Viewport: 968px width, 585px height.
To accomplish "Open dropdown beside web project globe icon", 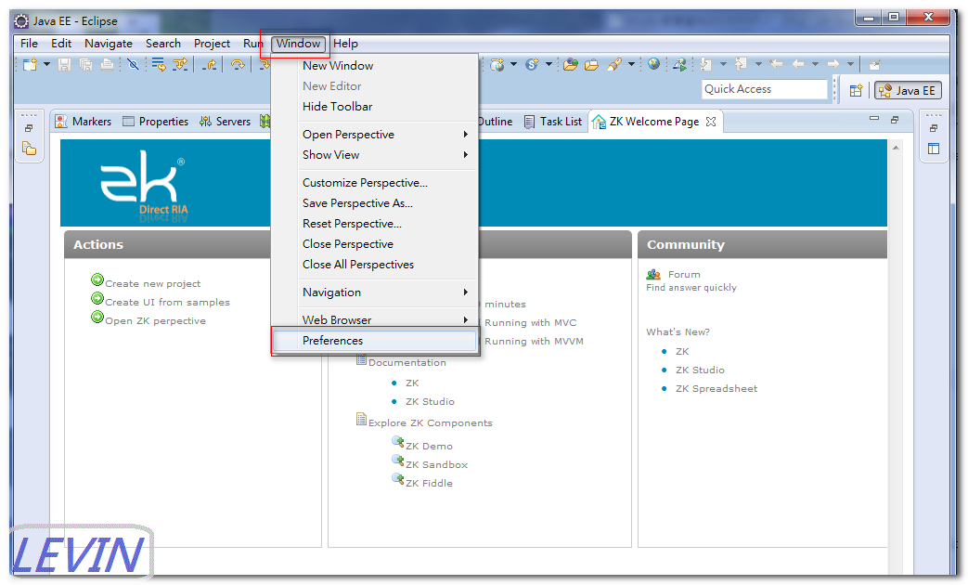I will click(513, 64).
